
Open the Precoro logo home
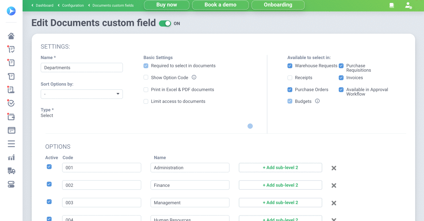11,11
